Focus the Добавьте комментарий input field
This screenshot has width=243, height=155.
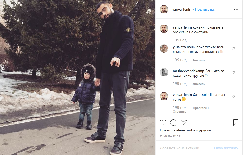coord(185,148)
